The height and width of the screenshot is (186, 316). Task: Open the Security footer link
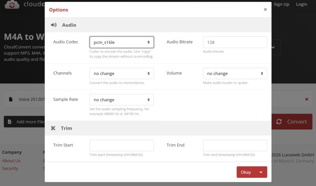click(10, 168)
